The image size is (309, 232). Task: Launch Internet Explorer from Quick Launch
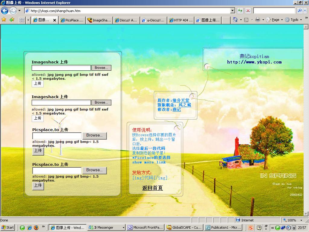(29, 228)
